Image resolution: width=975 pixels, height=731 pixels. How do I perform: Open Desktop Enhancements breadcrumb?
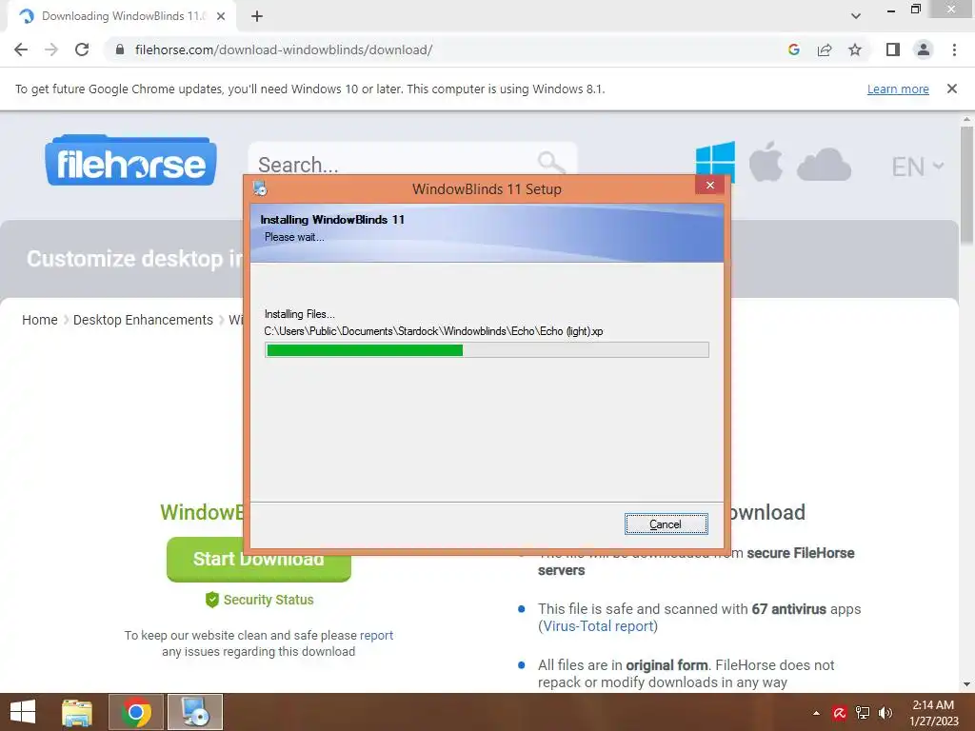[x=143, y=320]
